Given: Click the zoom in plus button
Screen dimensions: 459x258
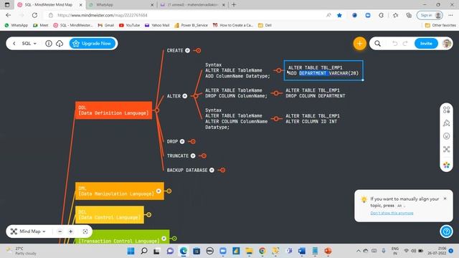Looking at the screenshot, I should pos(70,231).
